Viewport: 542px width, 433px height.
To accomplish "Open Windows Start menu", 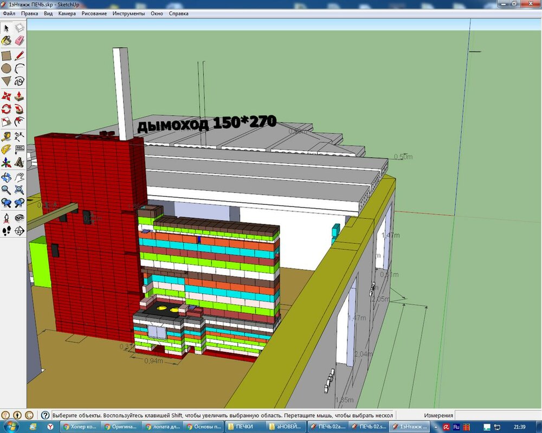I will coord(11,426).
